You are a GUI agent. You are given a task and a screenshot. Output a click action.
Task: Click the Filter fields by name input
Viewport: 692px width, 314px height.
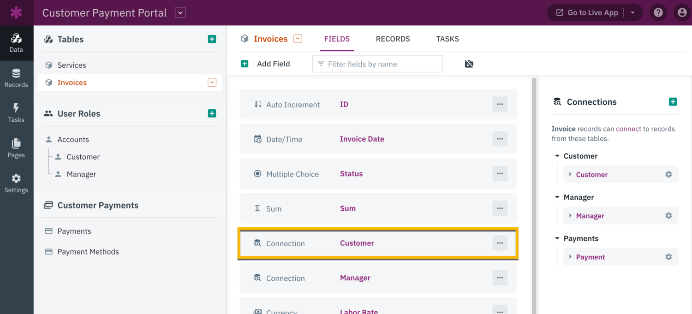[x=377, y=64]
